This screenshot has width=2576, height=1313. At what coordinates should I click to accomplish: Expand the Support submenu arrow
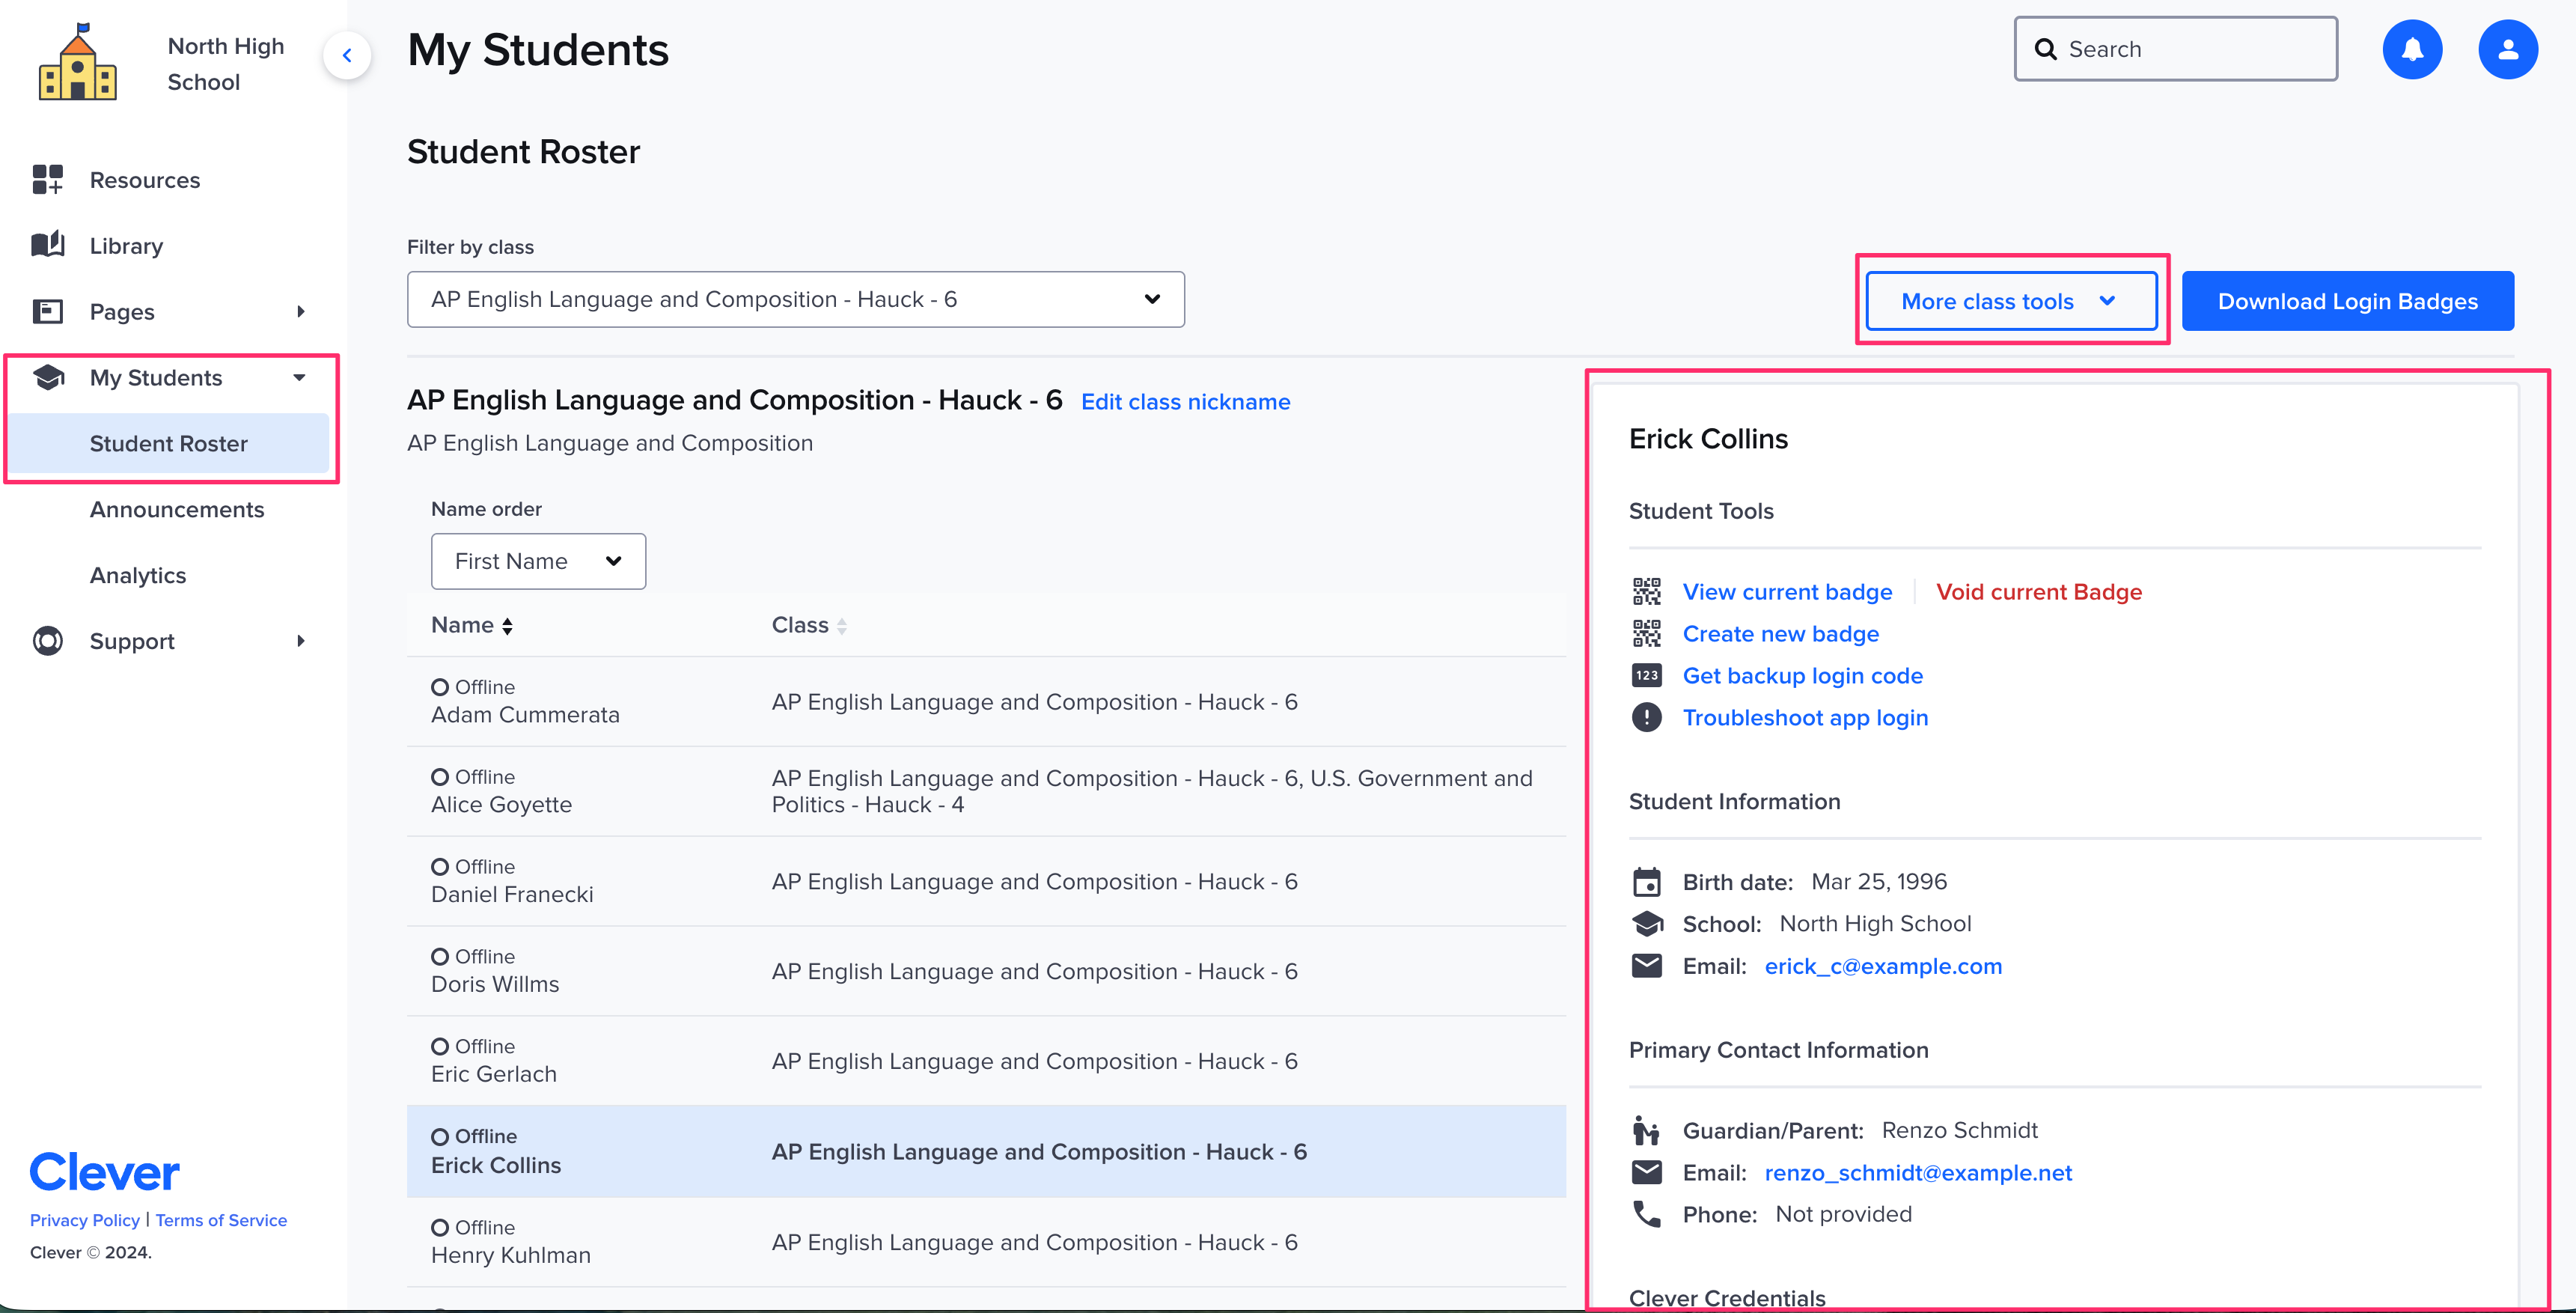click(x=300, y=641)
